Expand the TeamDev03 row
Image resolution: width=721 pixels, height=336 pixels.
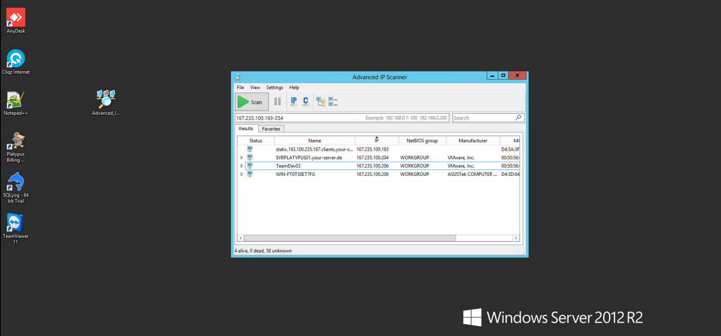click(x=242, y=166)
